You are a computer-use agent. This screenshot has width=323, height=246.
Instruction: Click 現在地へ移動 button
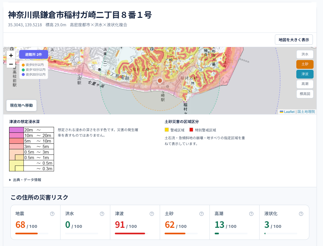21,105
